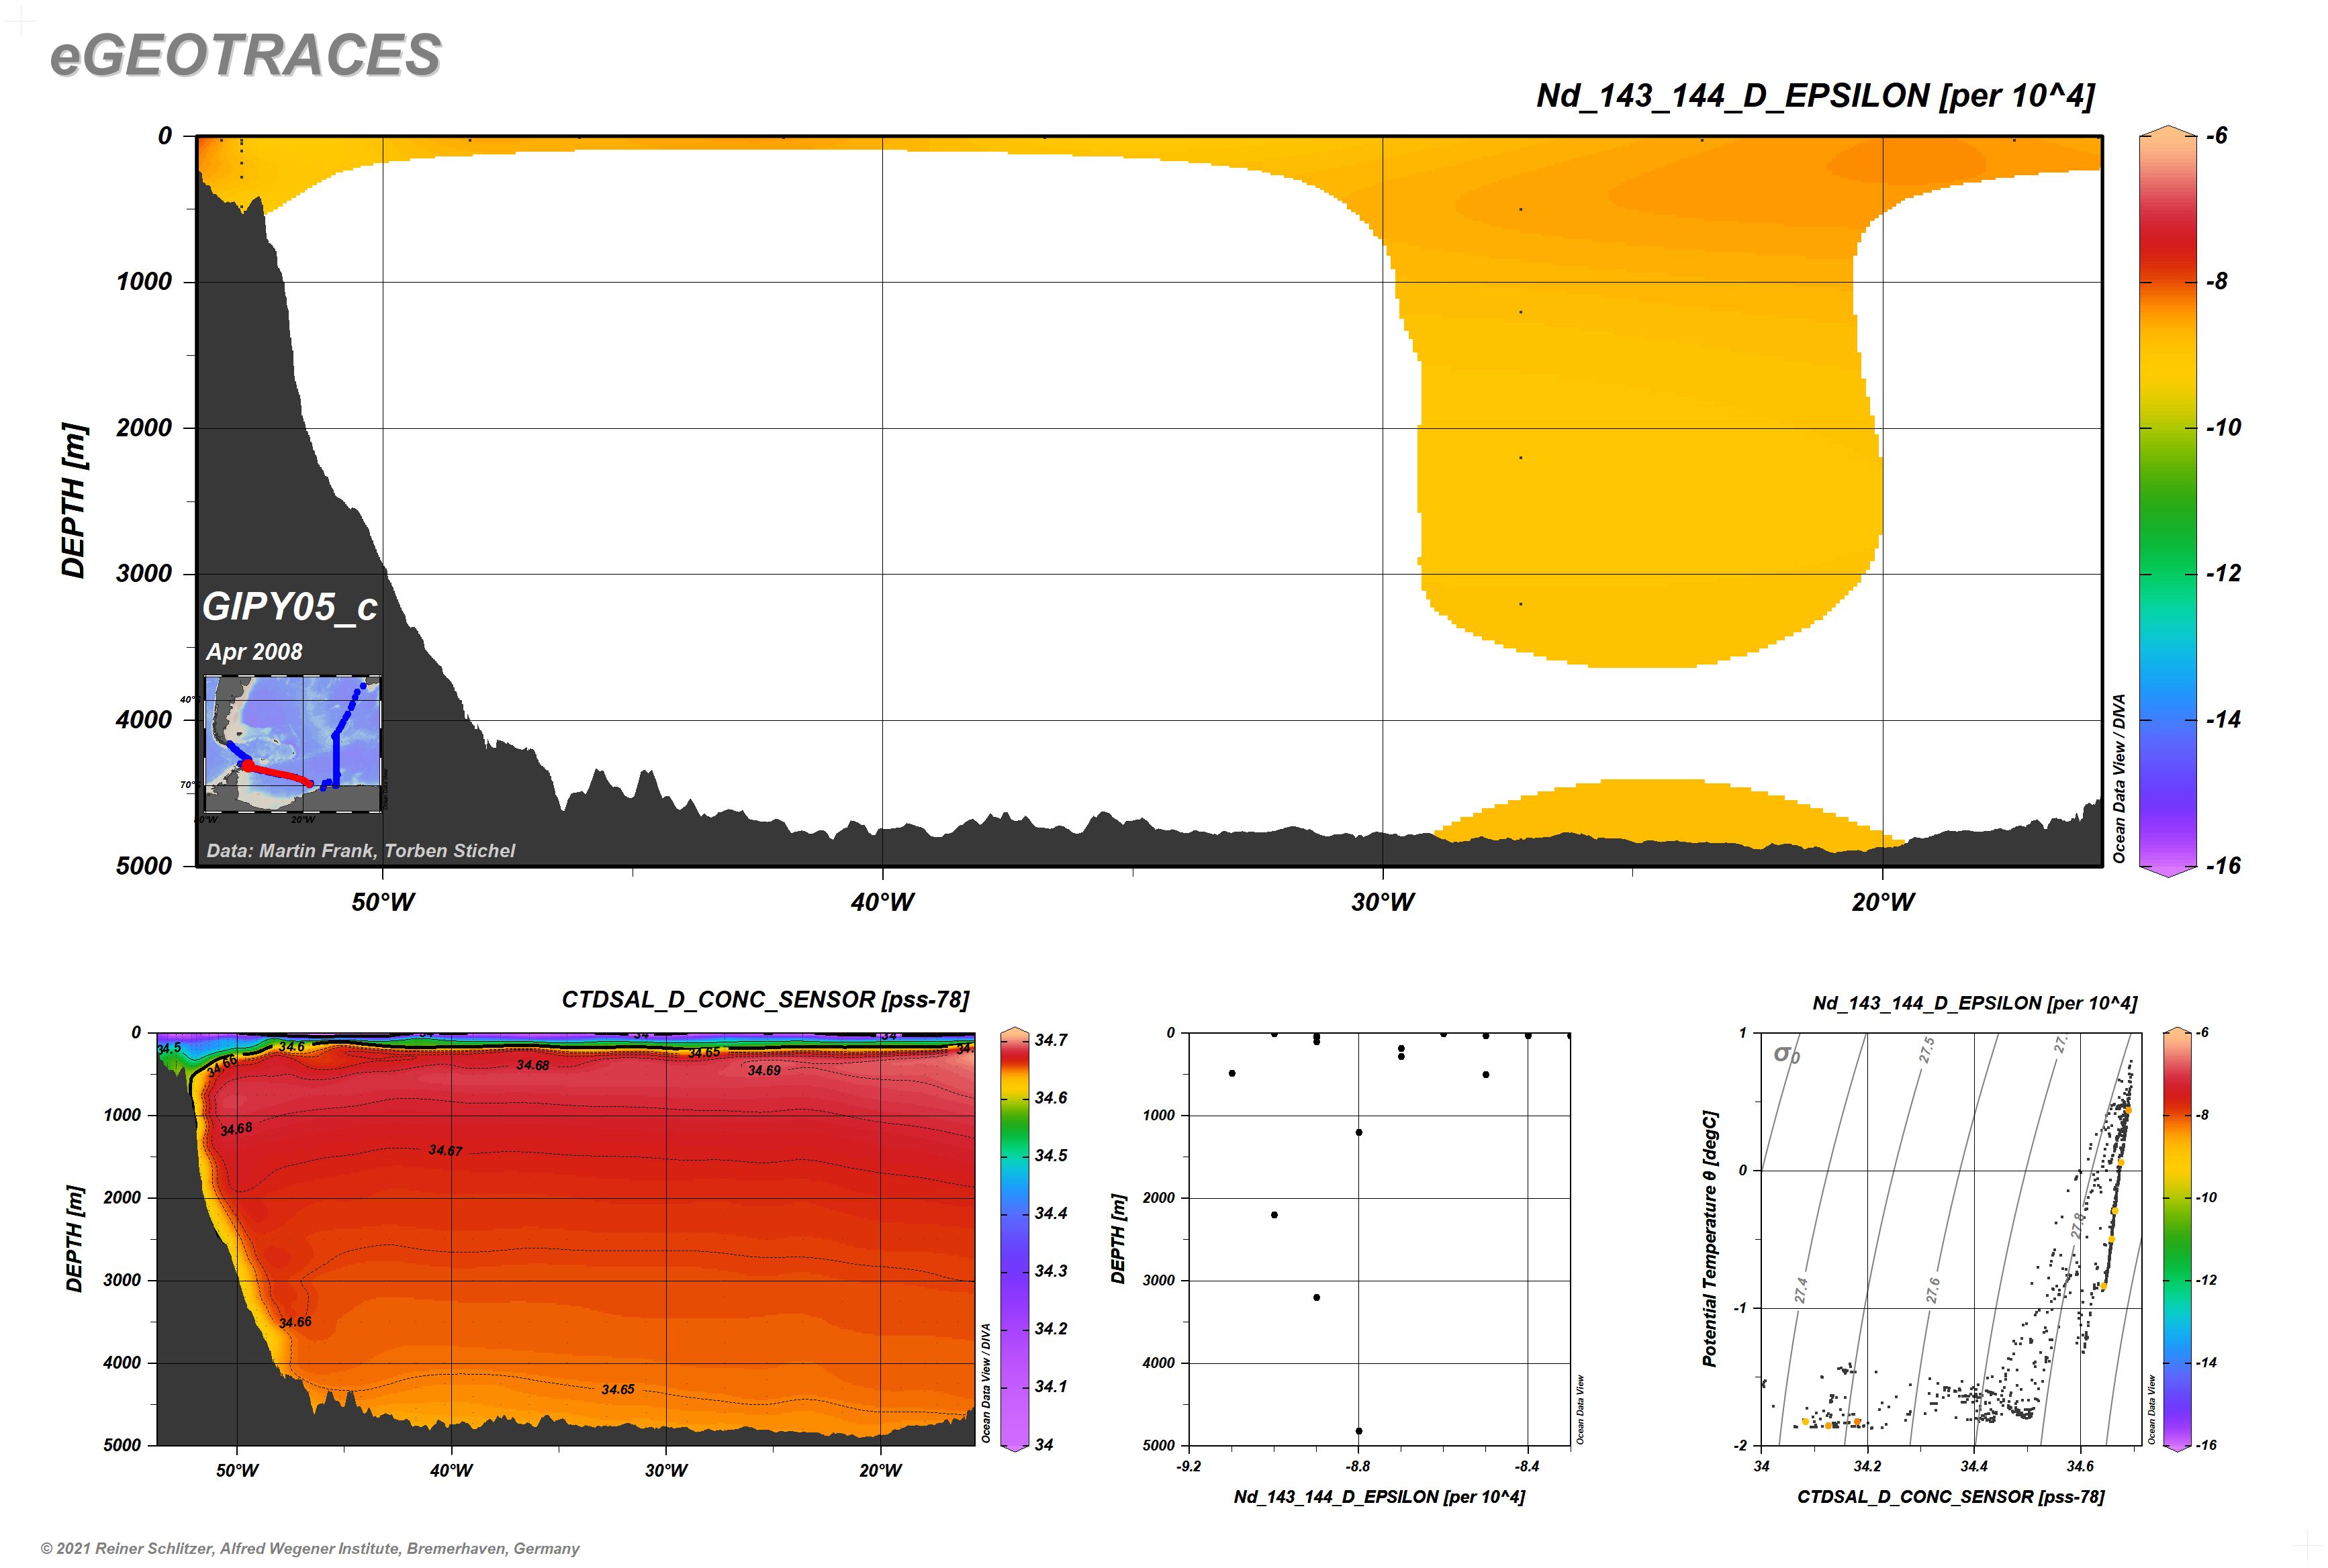Click the lower 34.65 contour label near seafloor
This screenshot has width=2328, height=1568.
click(x=618, y=1390)
